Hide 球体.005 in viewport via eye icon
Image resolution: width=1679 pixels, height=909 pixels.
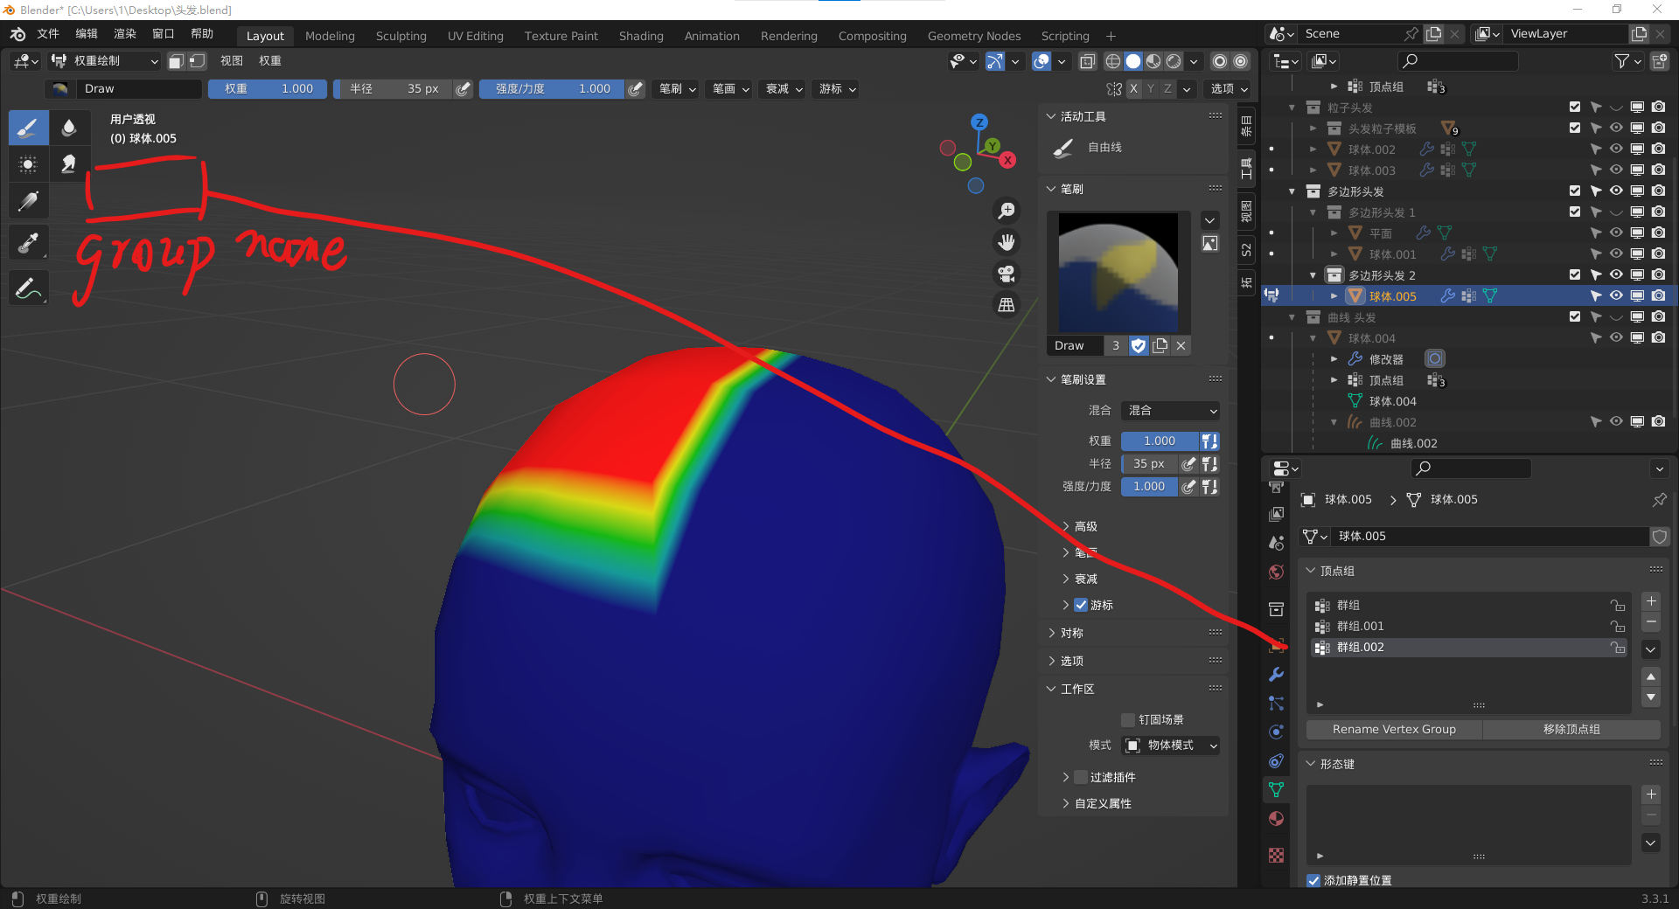click(x=1616, y=296)
